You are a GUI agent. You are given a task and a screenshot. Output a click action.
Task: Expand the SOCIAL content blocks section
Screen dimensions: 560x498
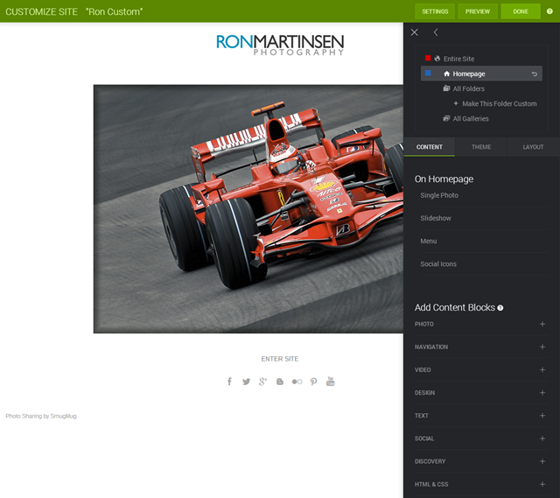pyautogui.click(x=479, y=438)
